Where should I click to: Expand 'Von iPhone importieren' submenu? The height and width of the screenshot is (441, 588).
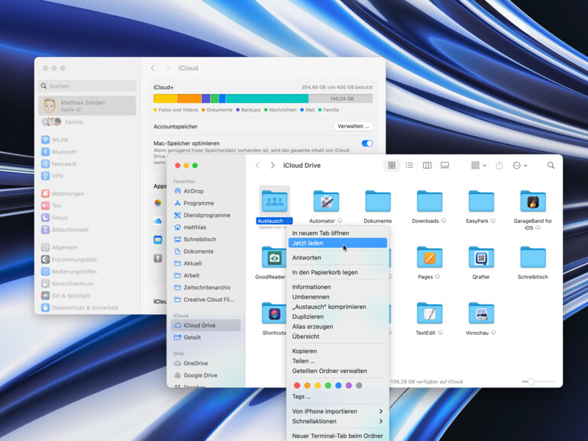(x=338, y=411)
